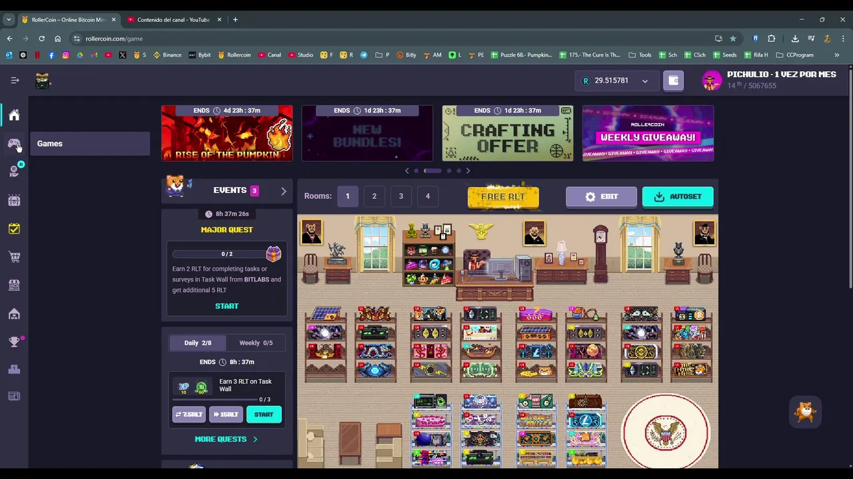Open the browser Downloads icon
853x479 pixels.
click(795, 39)
